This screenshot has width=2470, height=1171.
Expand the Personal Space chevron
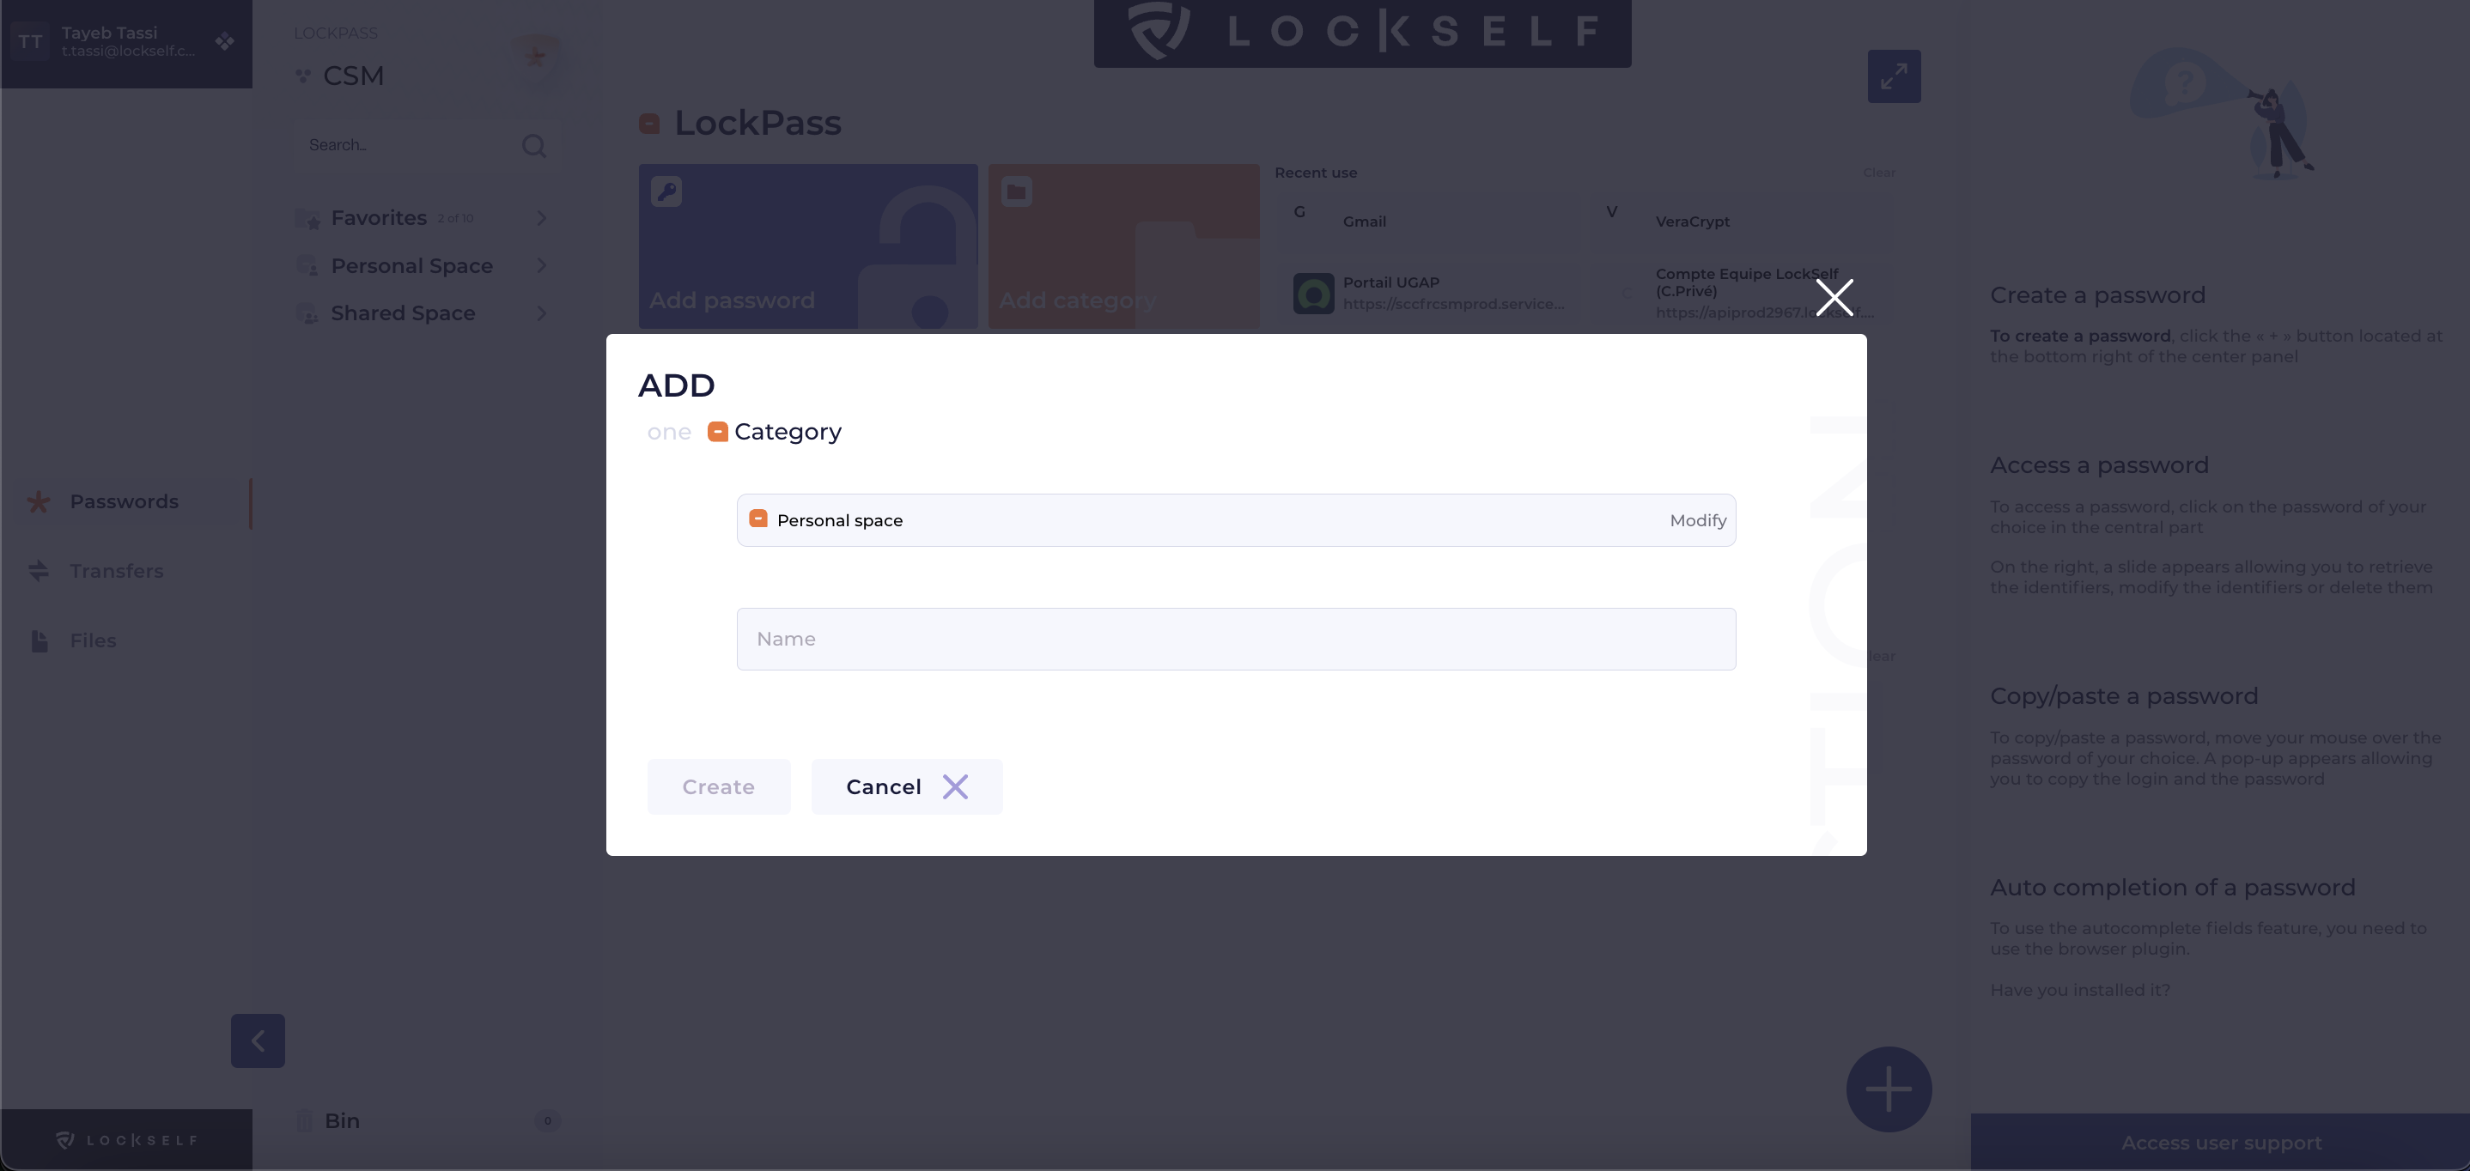coord(542,265)
